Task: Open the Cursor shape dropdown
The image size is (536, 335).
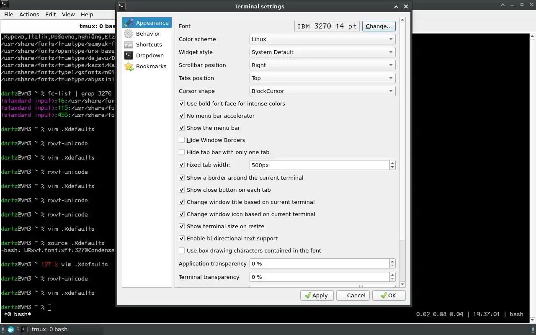Action: click(322, 91)
